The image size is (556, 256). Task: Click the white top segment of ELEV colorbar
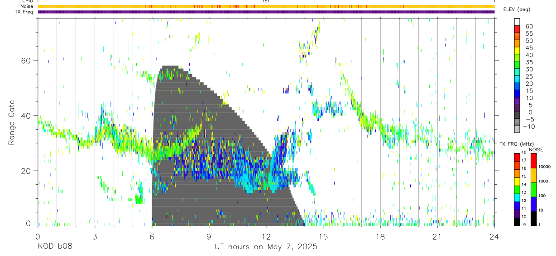(517, 22)
